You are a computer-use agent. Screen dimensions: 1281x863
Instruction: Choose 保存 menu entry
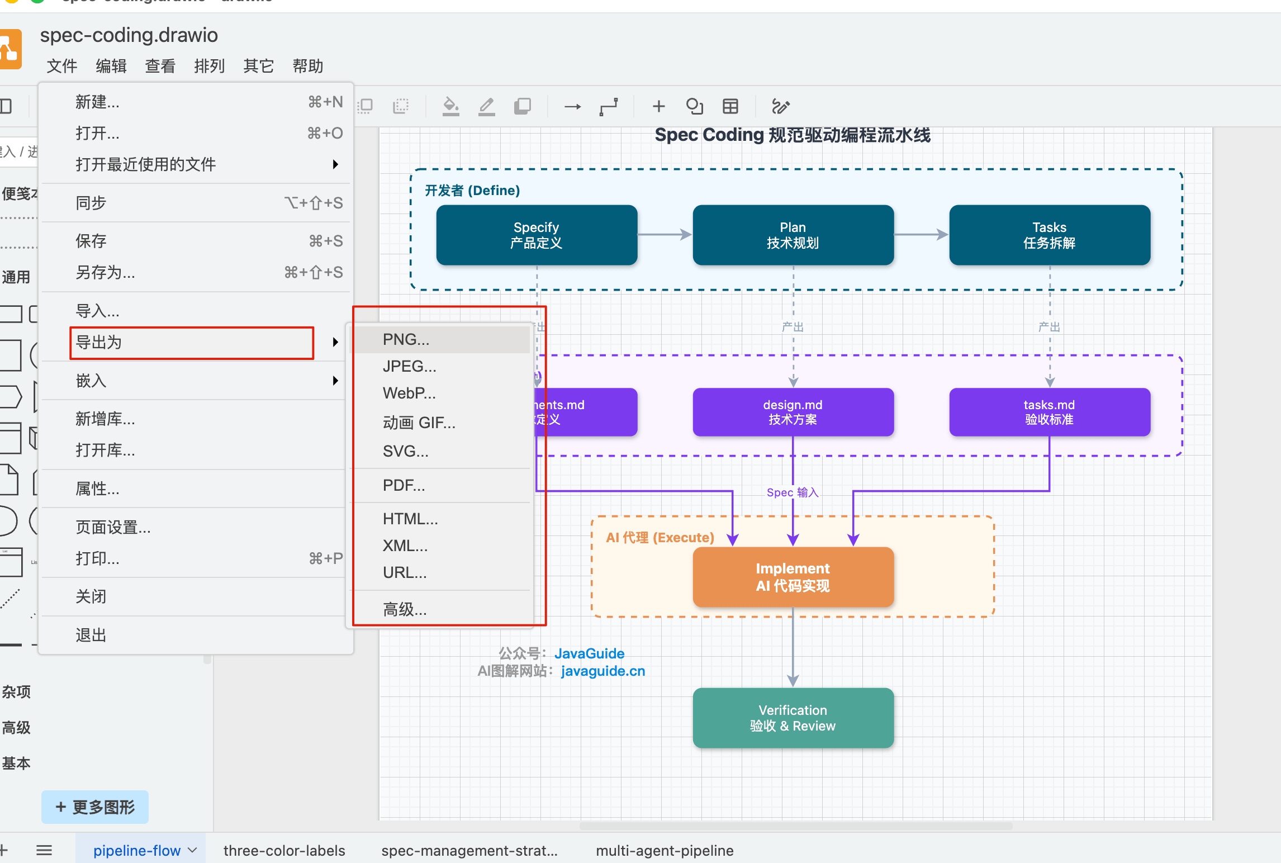196,241
